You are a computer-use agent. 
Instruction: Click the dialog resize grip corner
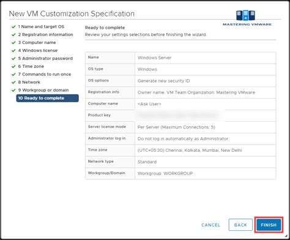(286, 236)
